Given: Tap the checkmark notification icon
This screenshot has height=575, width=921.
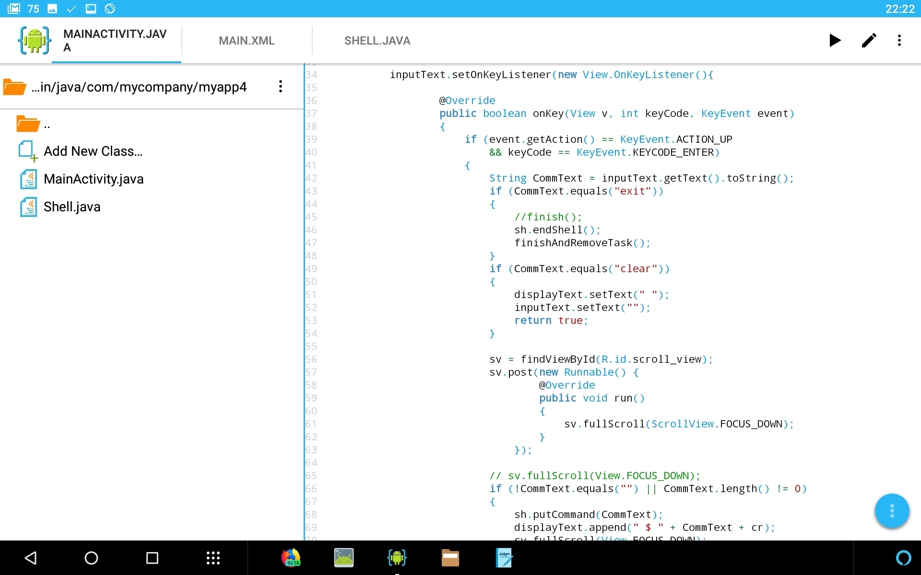Looking at the screenshot, I should 71,9.
